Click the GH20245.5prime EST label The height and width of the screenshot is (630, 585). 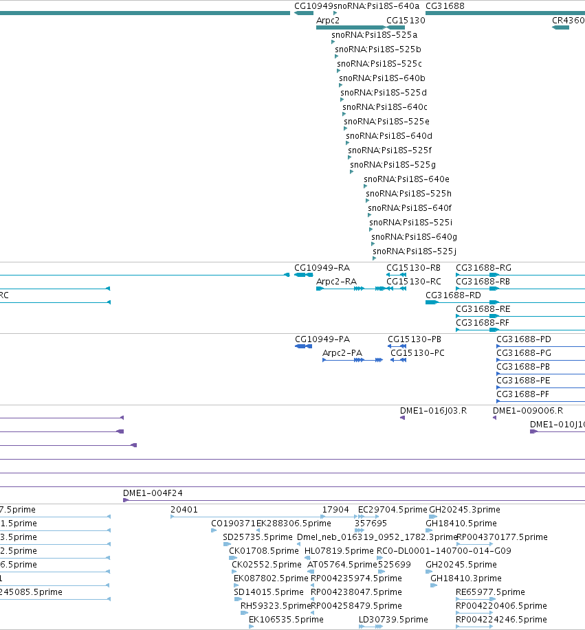coord(461,565)
